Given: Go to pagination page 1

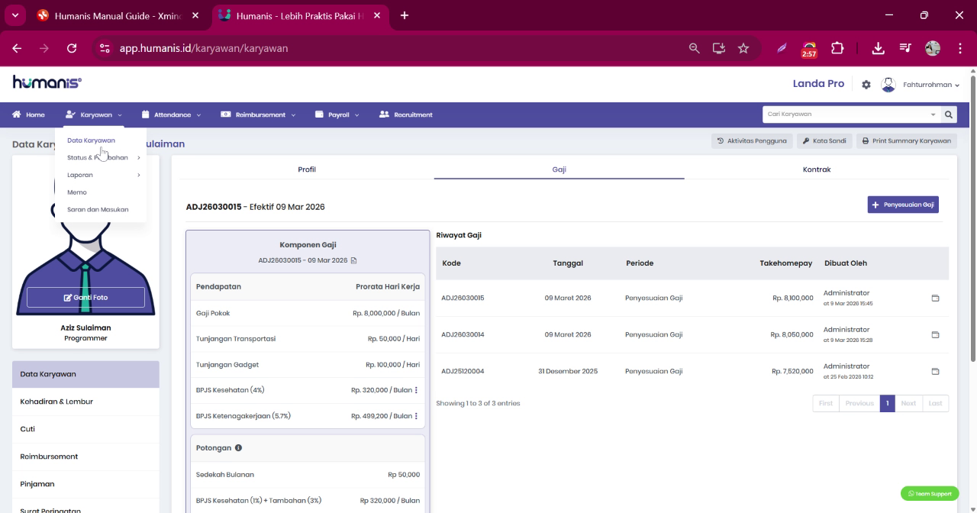Looking at the screenshot, I should point(887,403).
